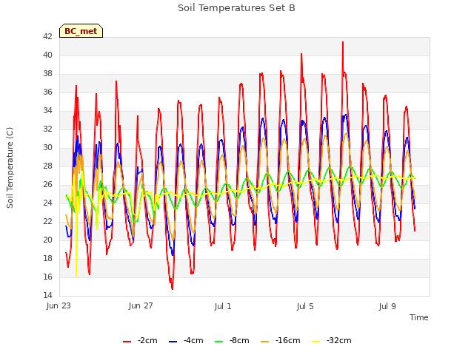Viewport: 474px width, 355px height.
Task: Click the Time axis title
Action: 419,317
